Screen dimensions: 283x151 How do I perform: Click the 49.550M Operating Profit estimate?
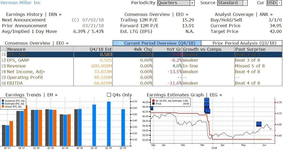103,77
